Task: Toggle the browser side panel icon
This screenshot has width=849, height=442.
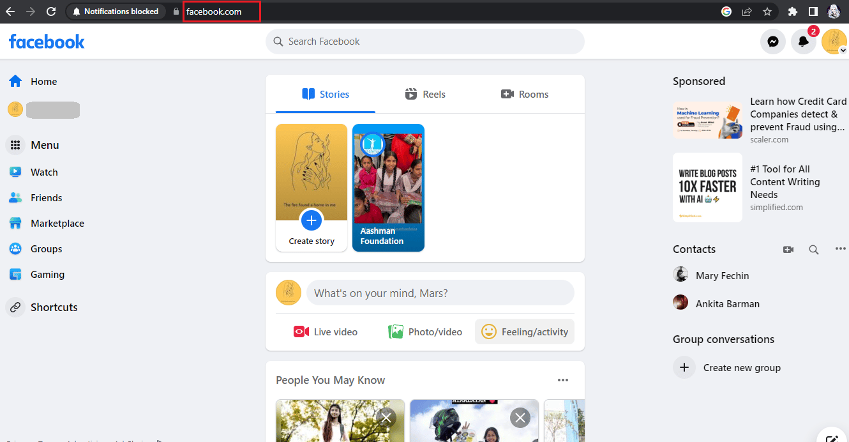Action: click(813, 11)
